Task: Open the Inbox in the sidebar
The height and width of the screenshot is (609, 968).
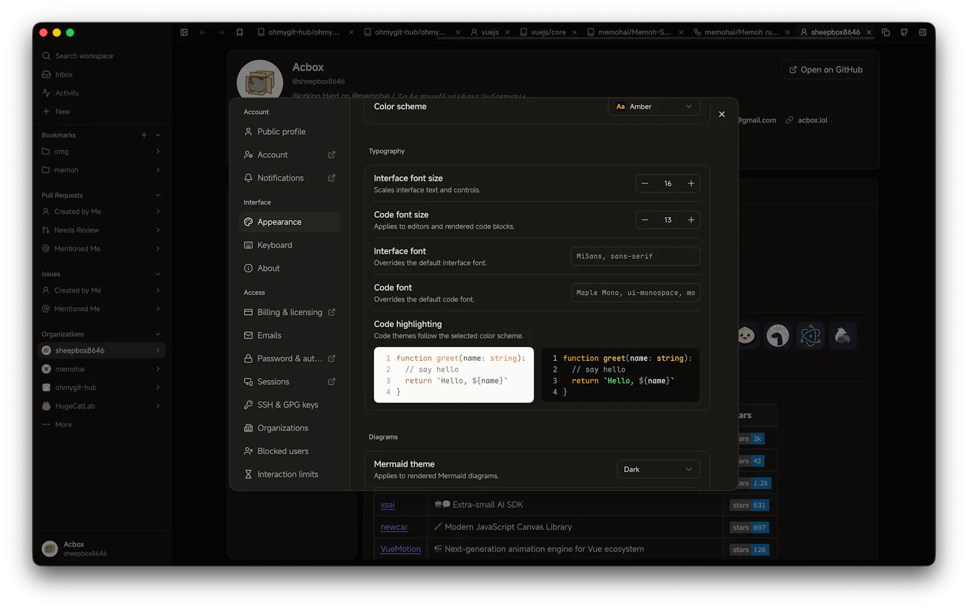Action: [x=102, y=74]
